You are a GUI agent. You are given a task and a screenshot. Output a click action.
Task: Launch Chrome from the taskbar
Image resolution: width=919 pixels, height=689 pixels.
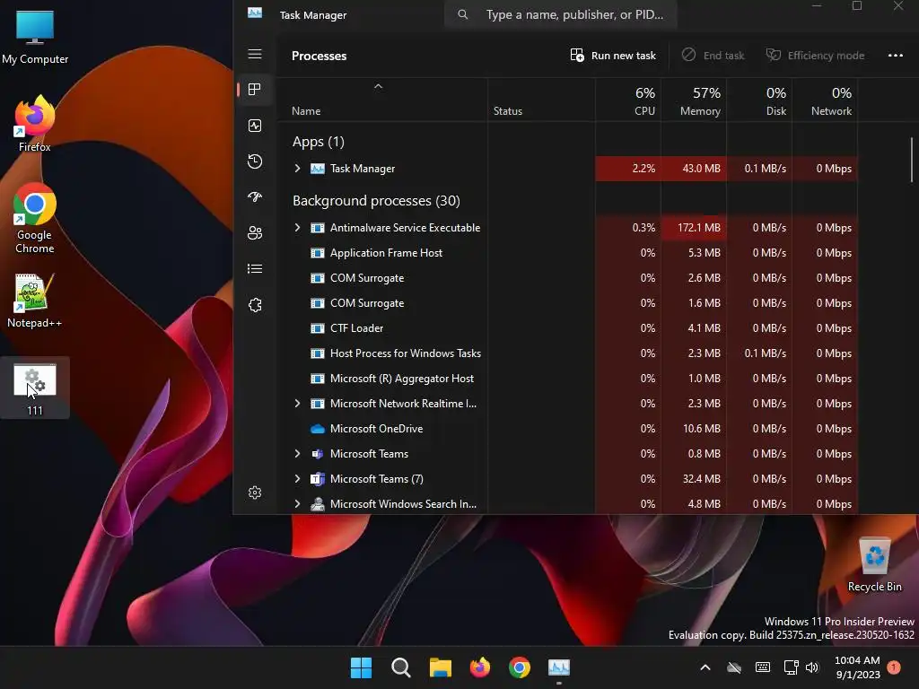click(x=520, y=667)
